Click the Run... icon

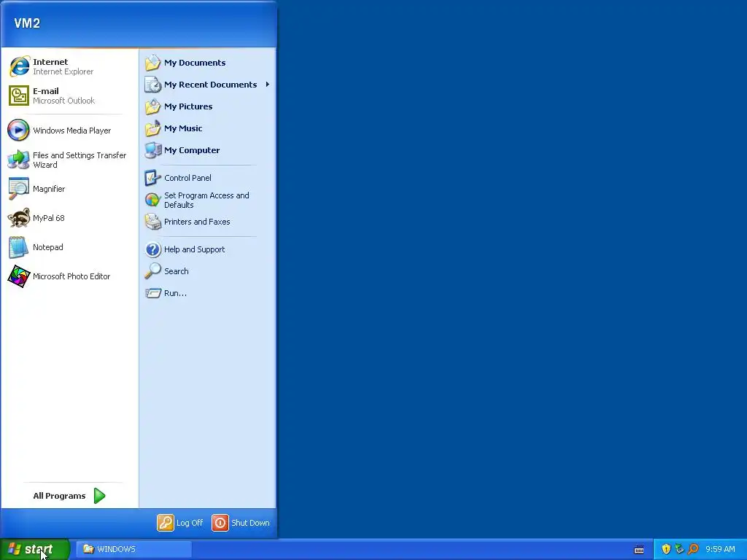(153, 293)
